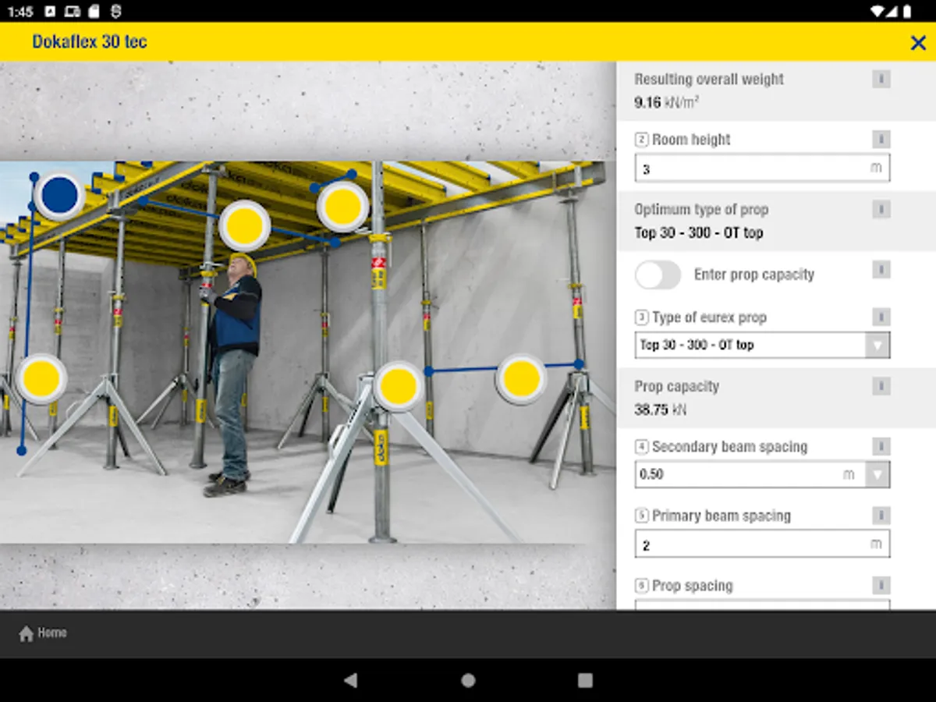This screenshot has width=936, height=702.
Task: Select yellow hotspot on the prop spacing line
Action: coord(521,379)
